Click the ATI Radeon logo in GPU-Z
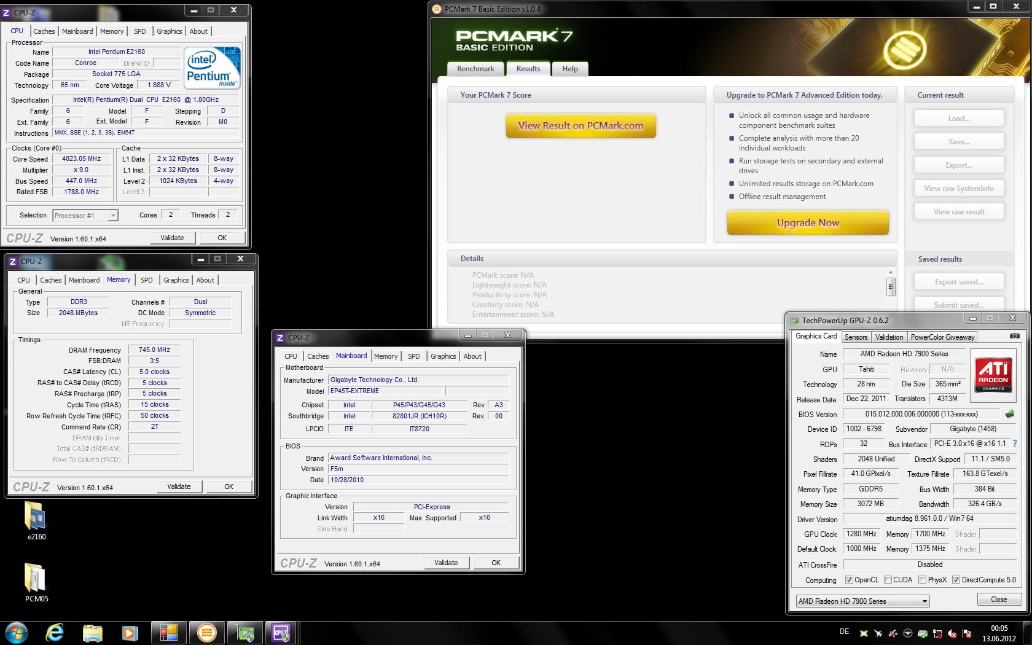This screenshot has height=645, width=1032. (993, 375)
